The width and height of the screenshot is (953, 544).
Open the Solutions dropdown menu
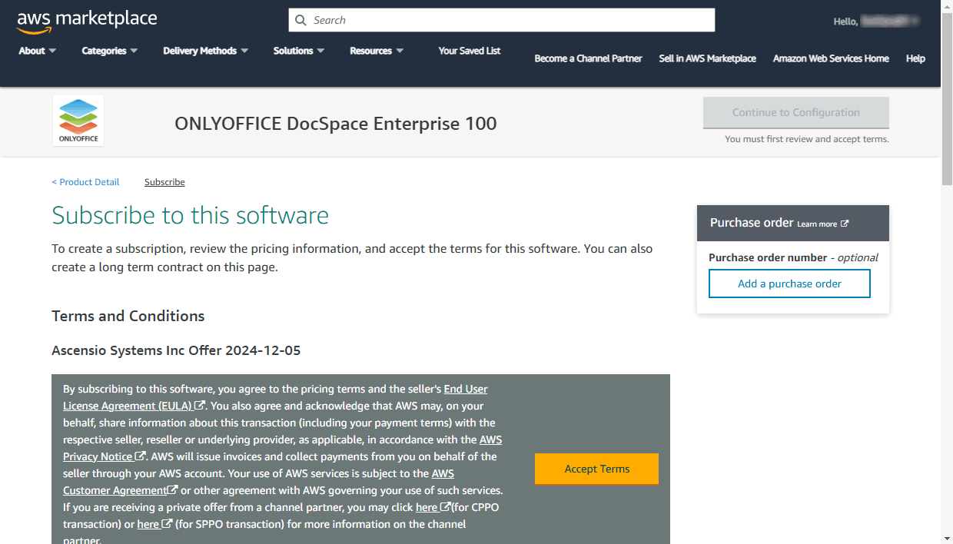click(298, 51)
